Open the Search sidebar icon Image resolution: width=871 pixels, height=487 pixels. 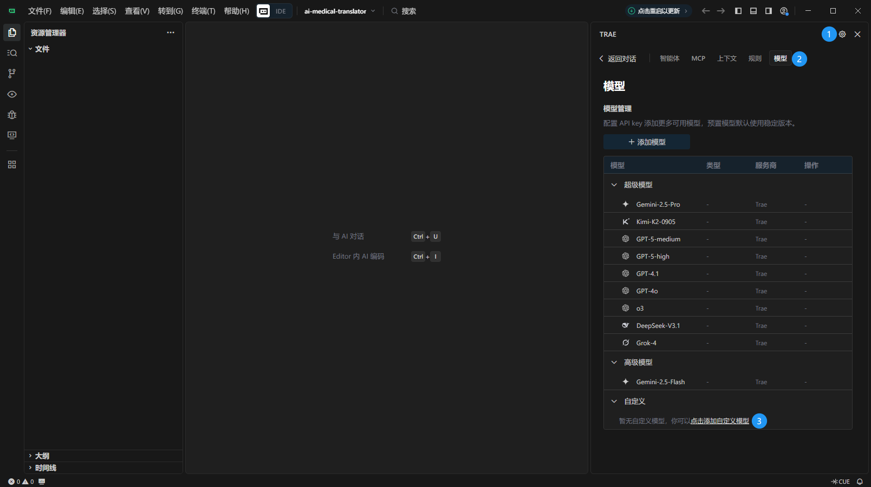[x=12, y=53]
